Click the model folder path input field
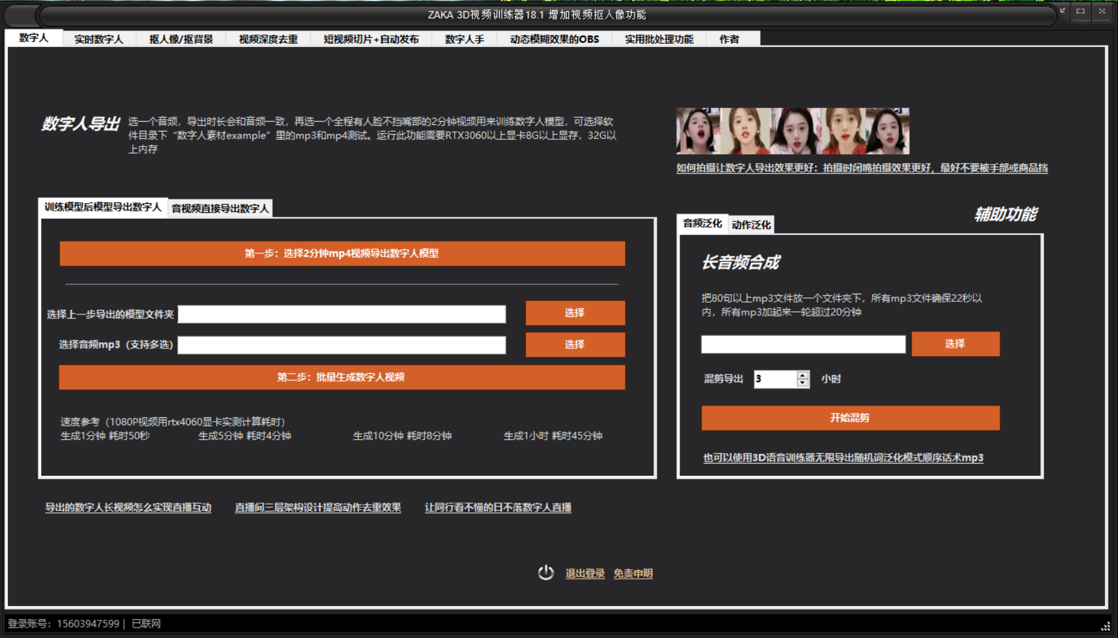 click(x=341, y=314)
